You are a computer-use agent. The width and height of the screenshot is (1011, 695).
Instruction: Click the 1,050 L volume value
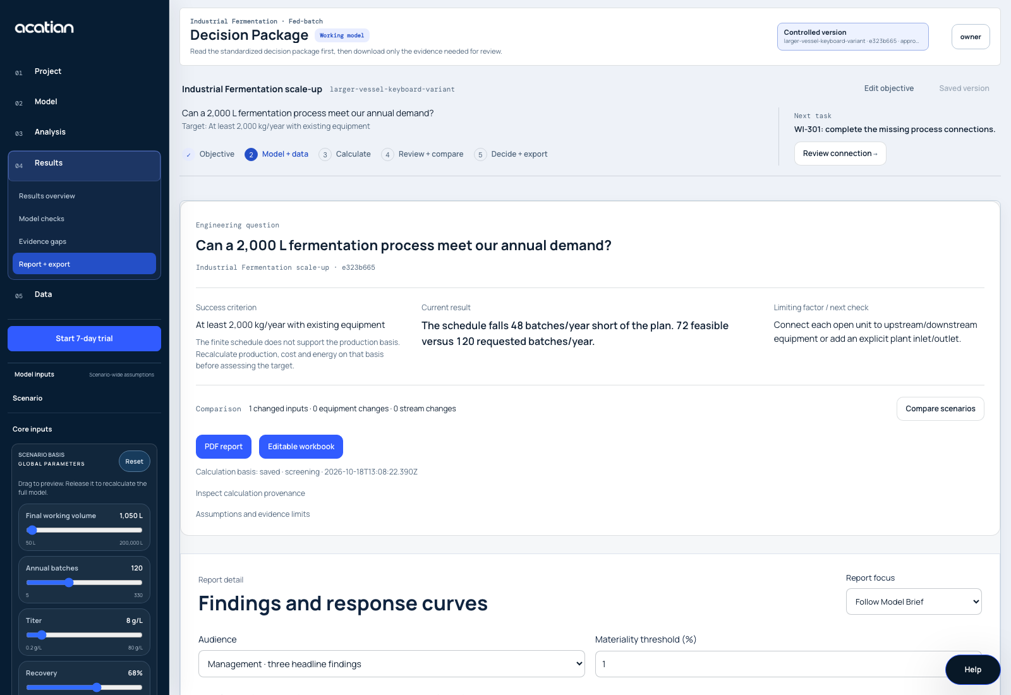coord(131,516)
